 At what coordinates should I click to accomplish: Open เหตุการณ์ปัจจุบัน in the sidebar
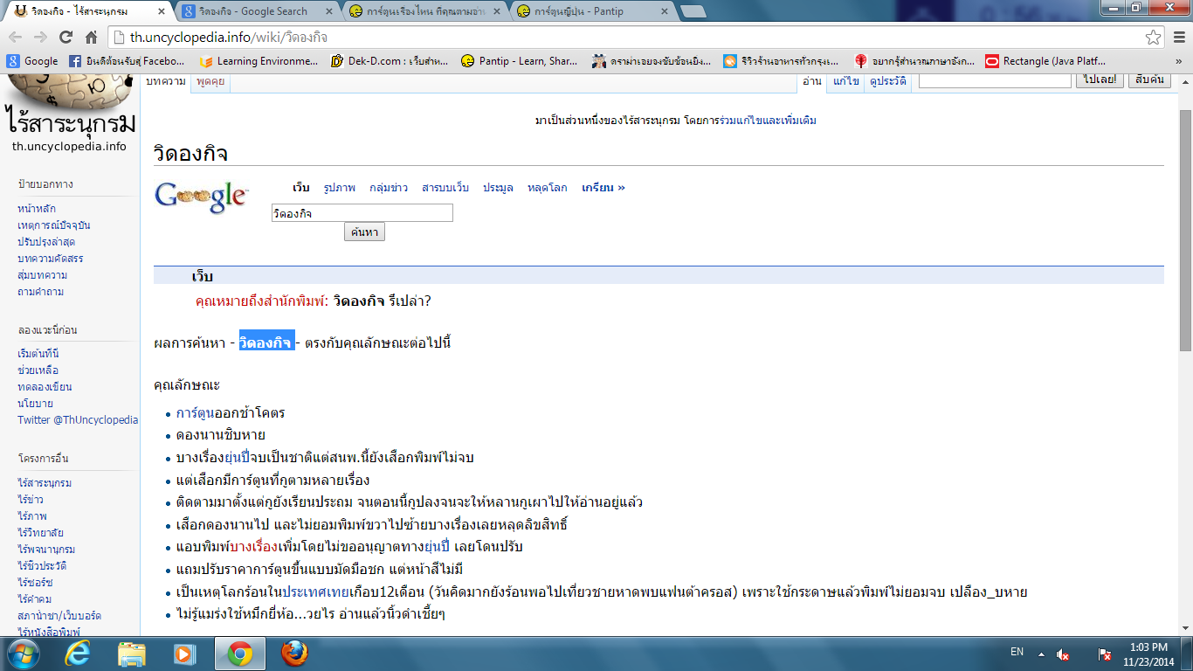point(54,225)
